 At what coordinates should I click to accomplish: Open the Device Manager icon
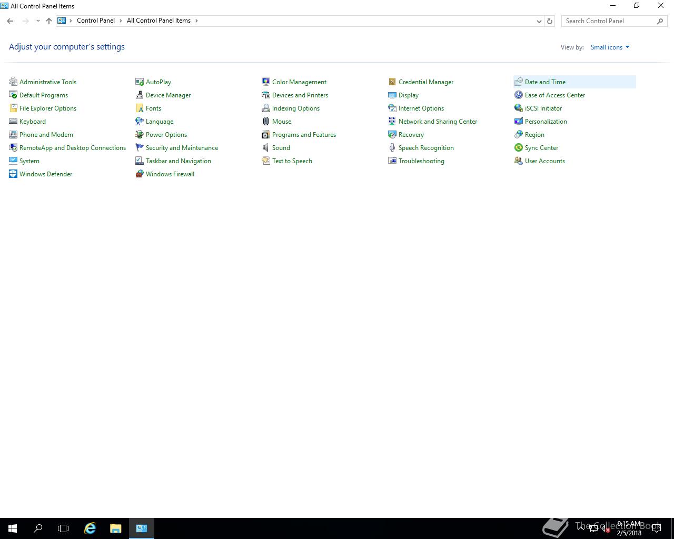(x=140, y=95)
